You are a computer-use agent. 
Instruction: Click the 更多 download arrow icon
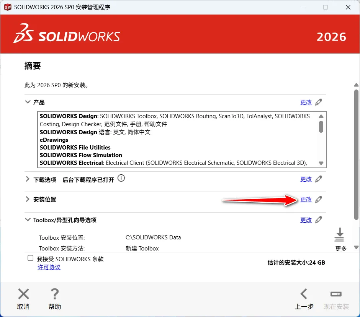click(339, 235)
